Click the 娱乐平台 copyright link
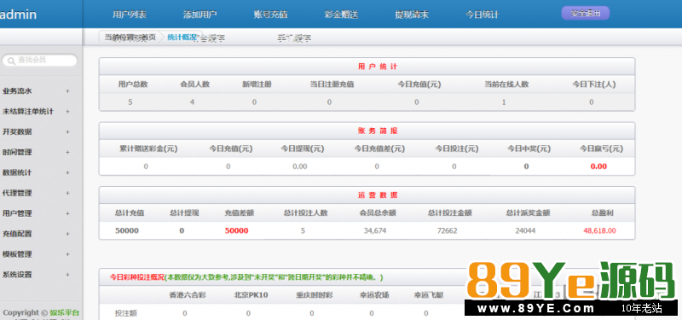 tap(65, 312)
